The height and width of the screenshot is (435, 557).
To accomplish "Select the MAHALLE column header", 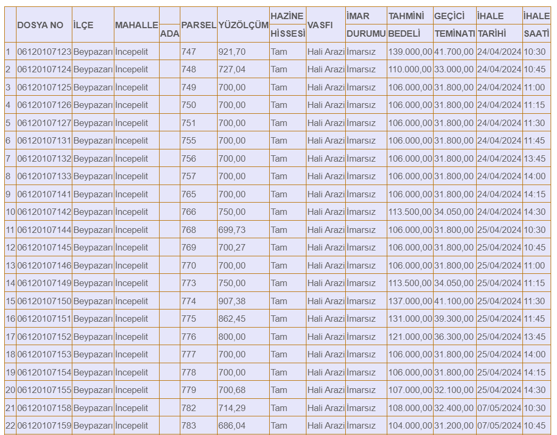I will click(136, 25).
